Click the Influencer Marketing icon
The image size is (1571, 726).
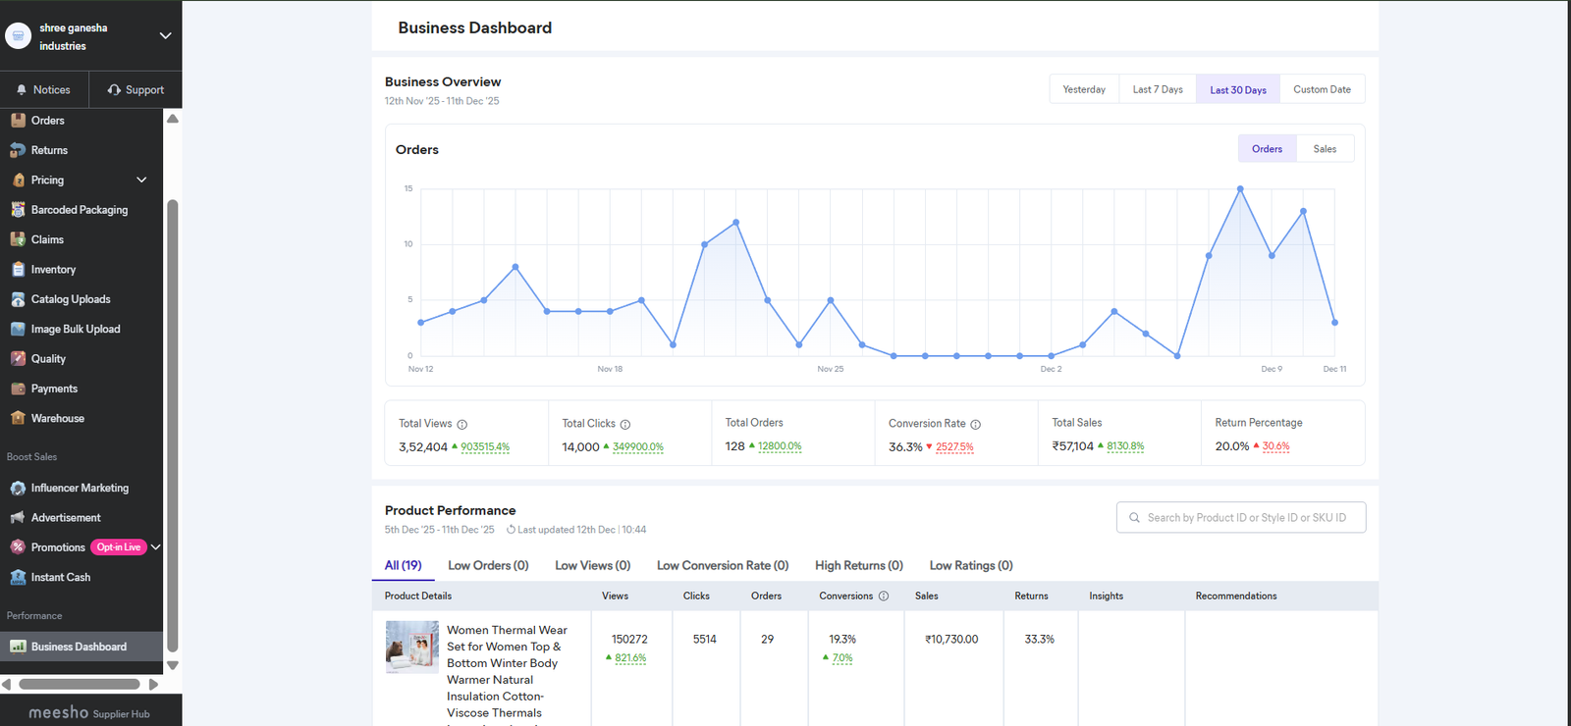click(18, 488)
